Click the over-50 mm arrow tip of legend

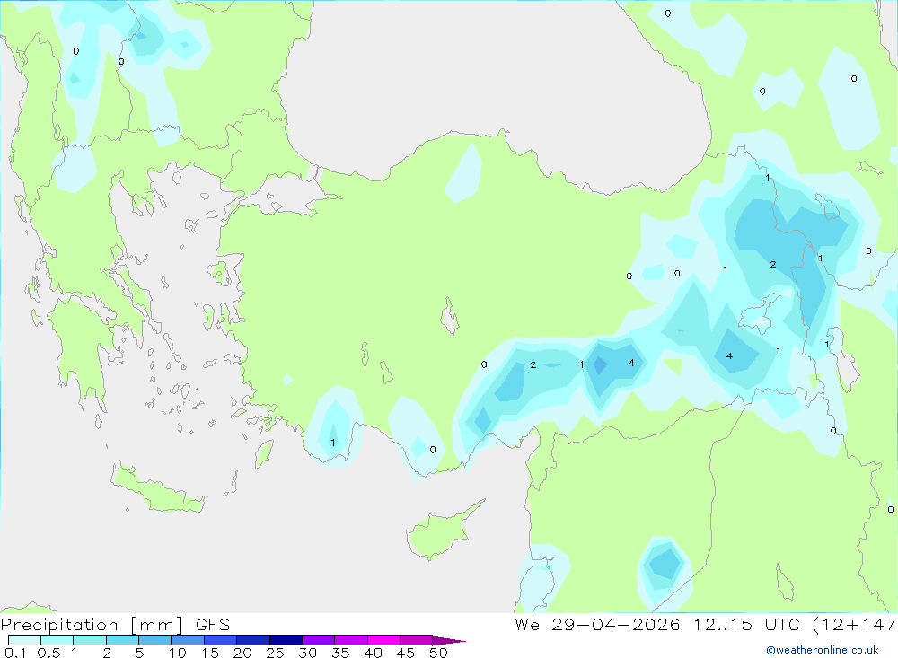pos(449,641)
